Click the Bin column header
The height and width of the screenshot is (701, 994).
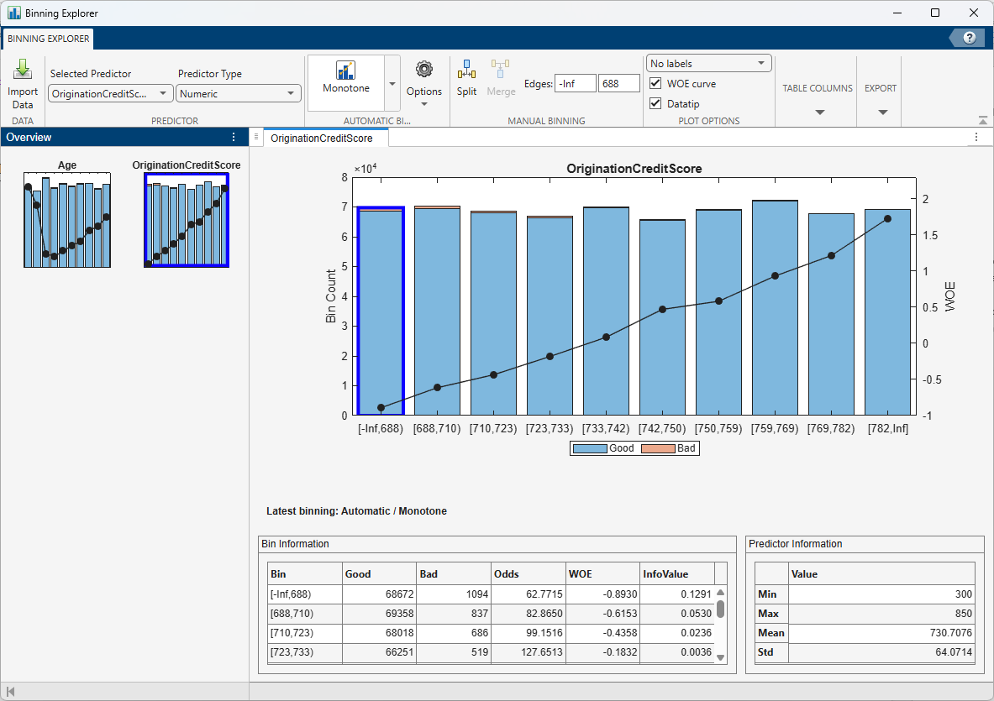(x=305, y=573)
